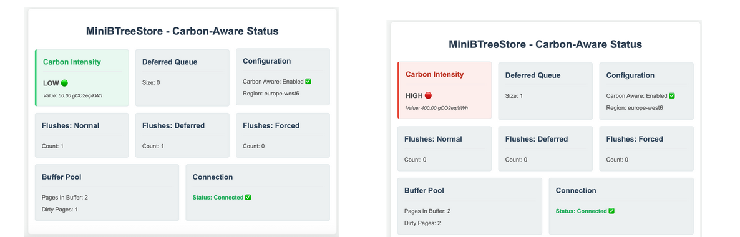The height and width of the screenshot is (237, 740).
Task: Click green checkmark beside Carbon Aware in left panel
Action: (x=308, y=81)
